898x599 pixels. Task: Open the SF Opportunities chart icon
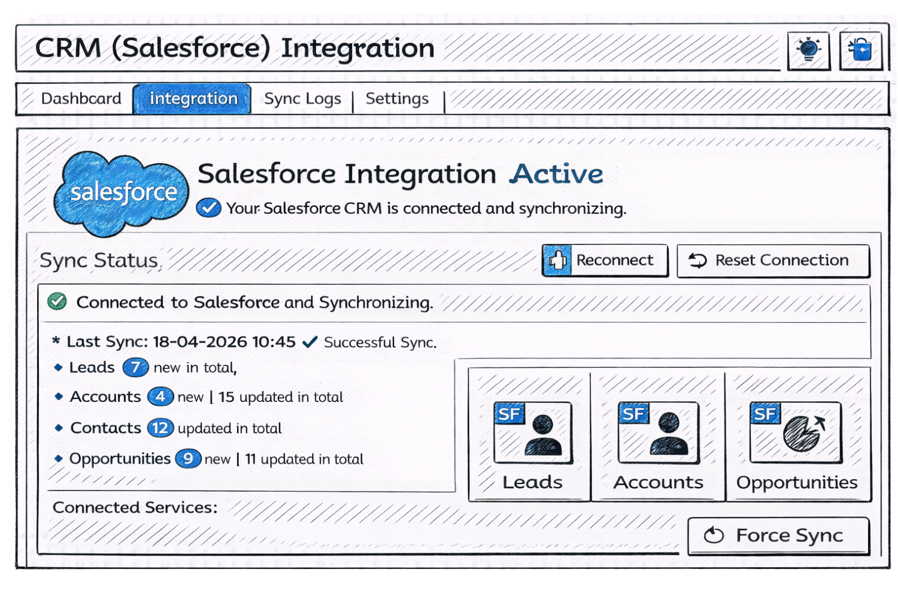coord(796,432)
